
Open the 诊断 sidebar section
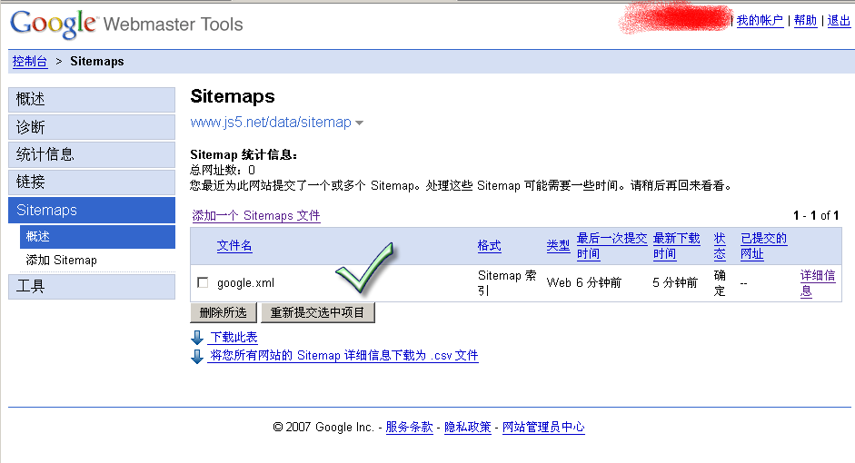92,127
